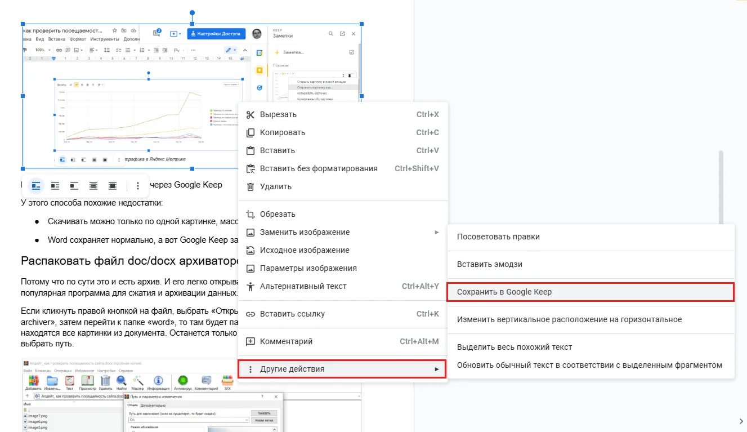Click the text У этого способа похожие недостатки
This screenshot has width=747, height=432.
click(91, 203)
